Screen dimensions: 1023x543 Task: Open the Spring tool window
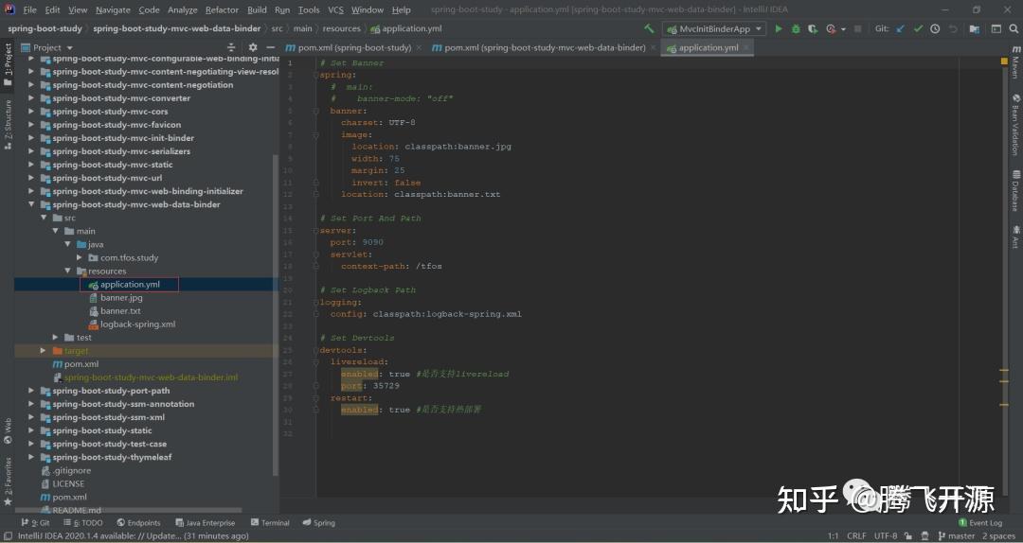tap(319, 523)
